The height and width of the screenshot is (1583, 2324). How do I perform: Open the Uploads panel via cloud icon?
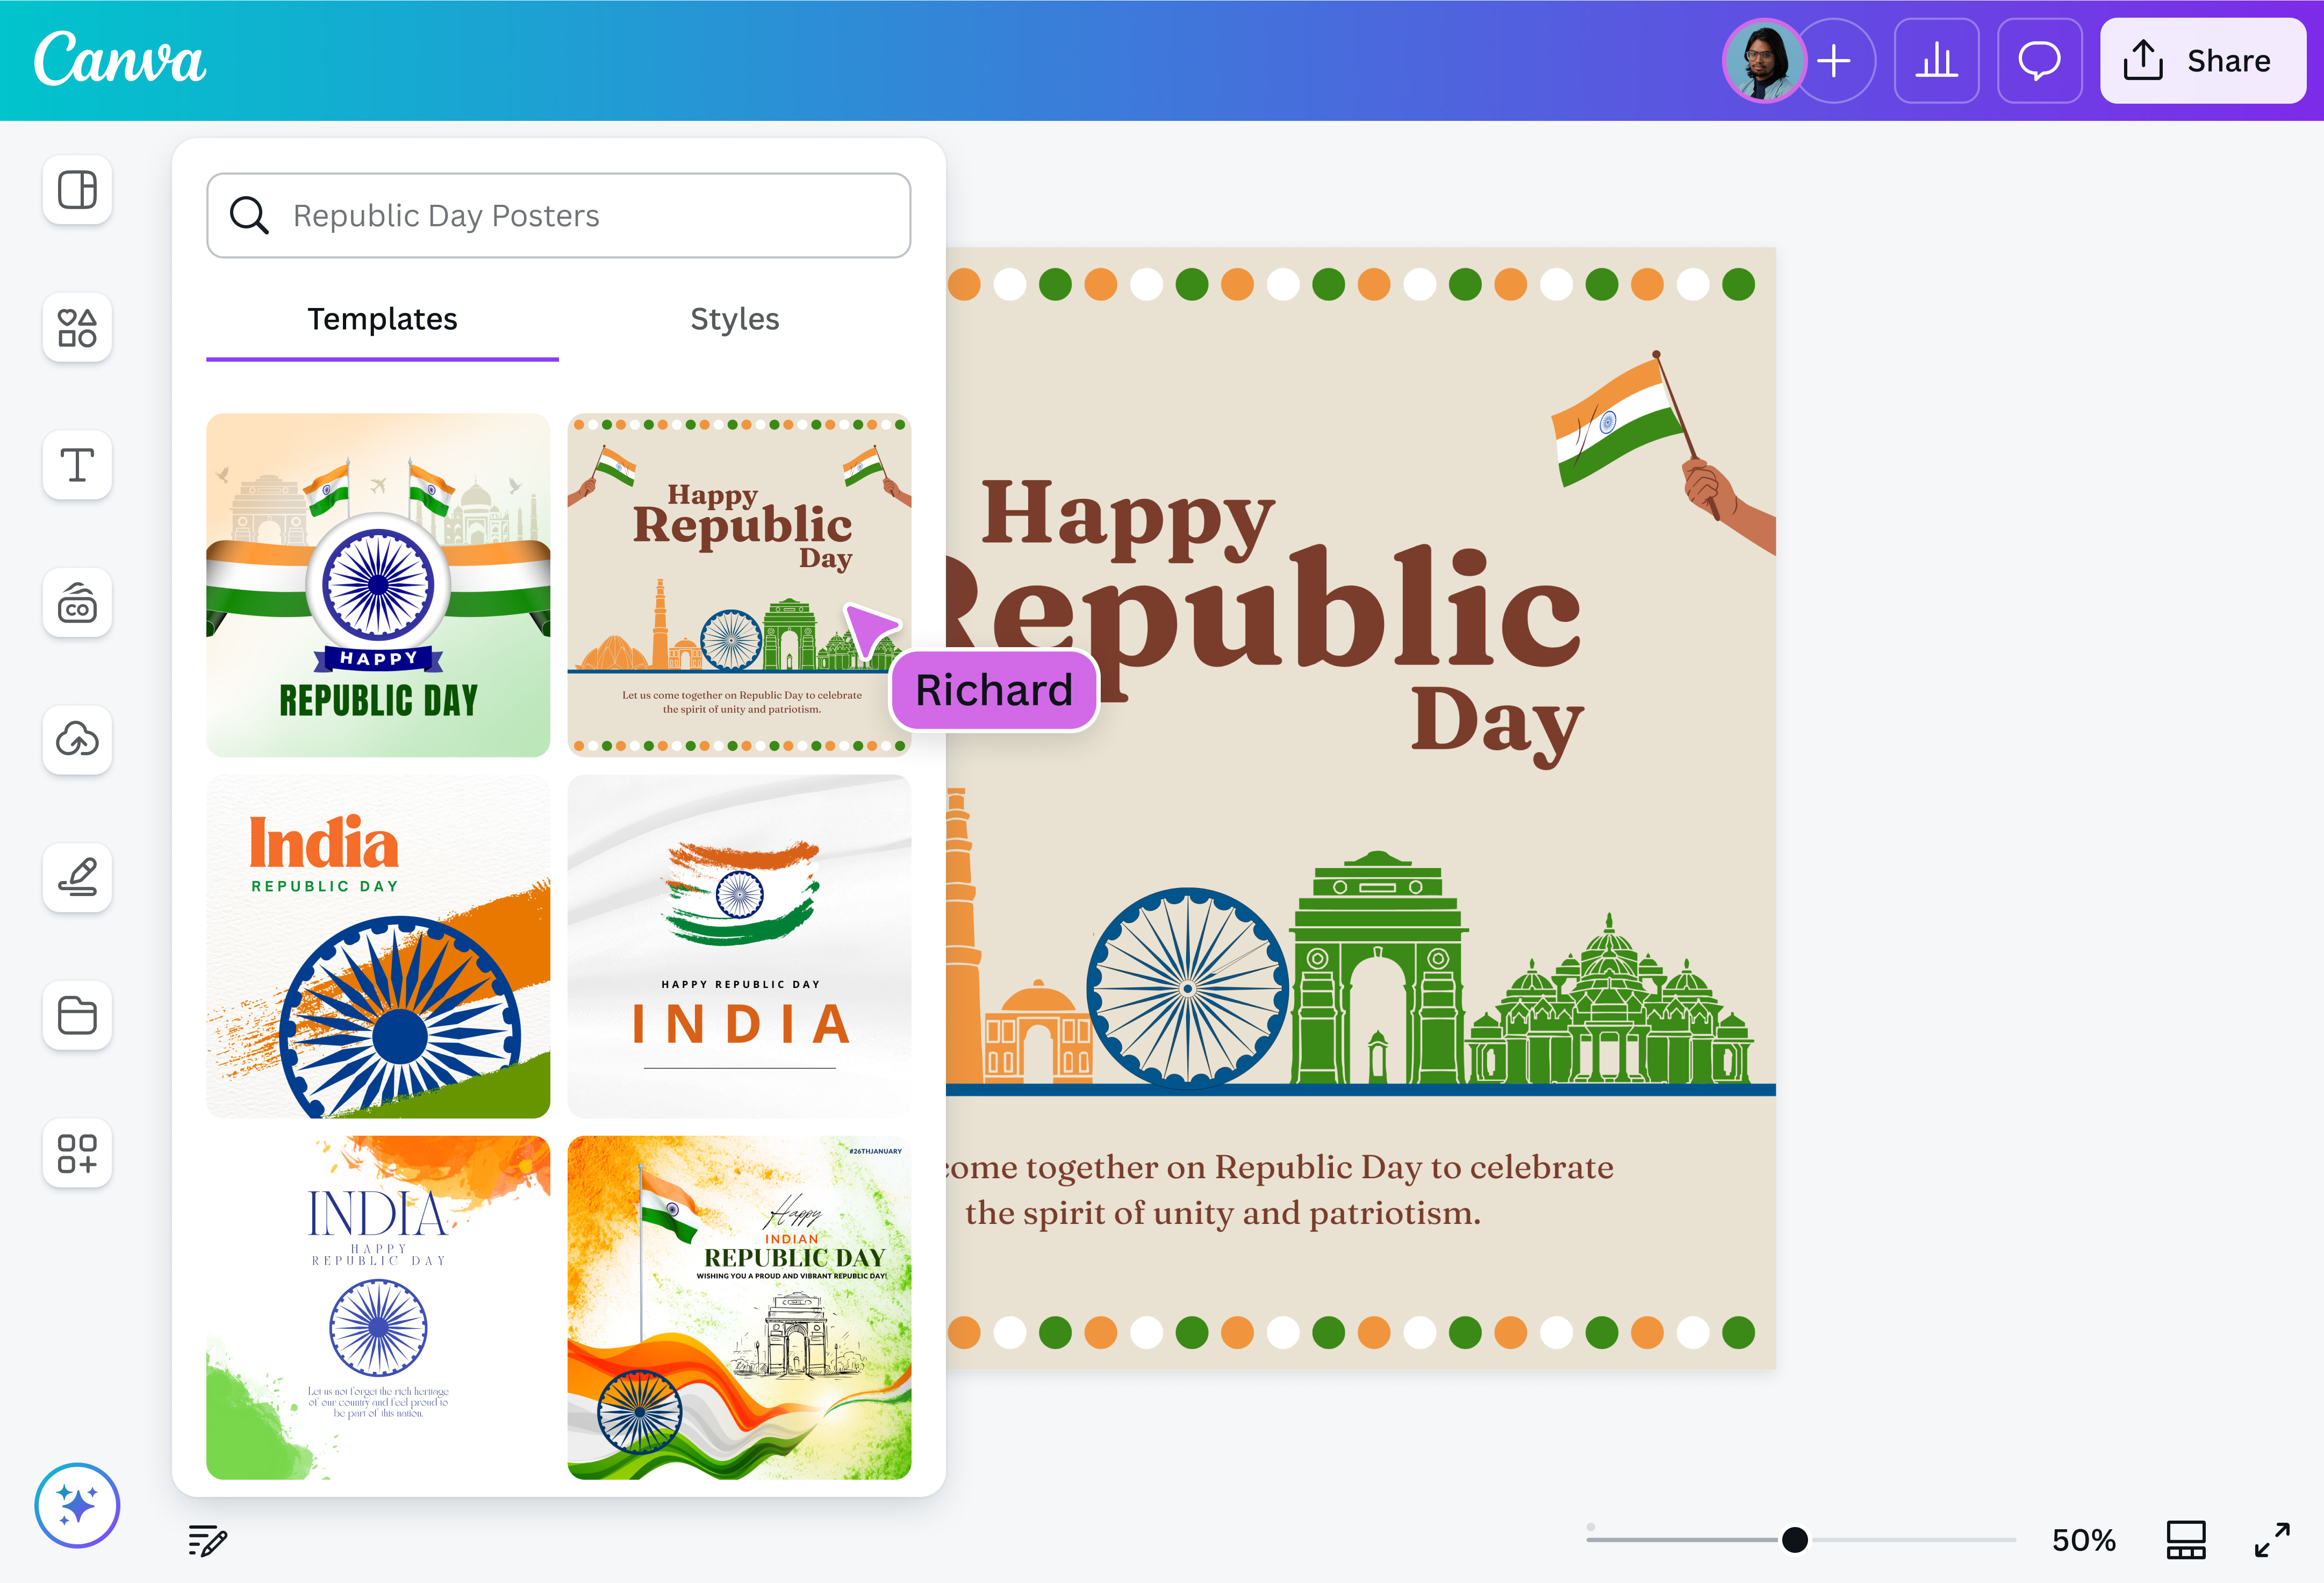pyautogui.click(x=77, y=741)
